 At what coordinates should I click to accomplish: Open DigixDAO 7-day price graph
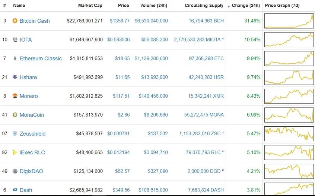tap(289, 171)
